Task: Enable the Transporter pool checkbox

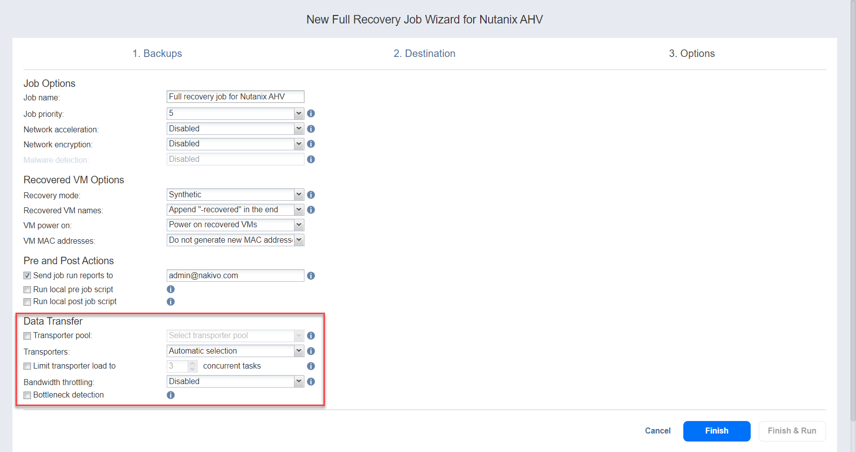Action: click(x=27, y=336)
